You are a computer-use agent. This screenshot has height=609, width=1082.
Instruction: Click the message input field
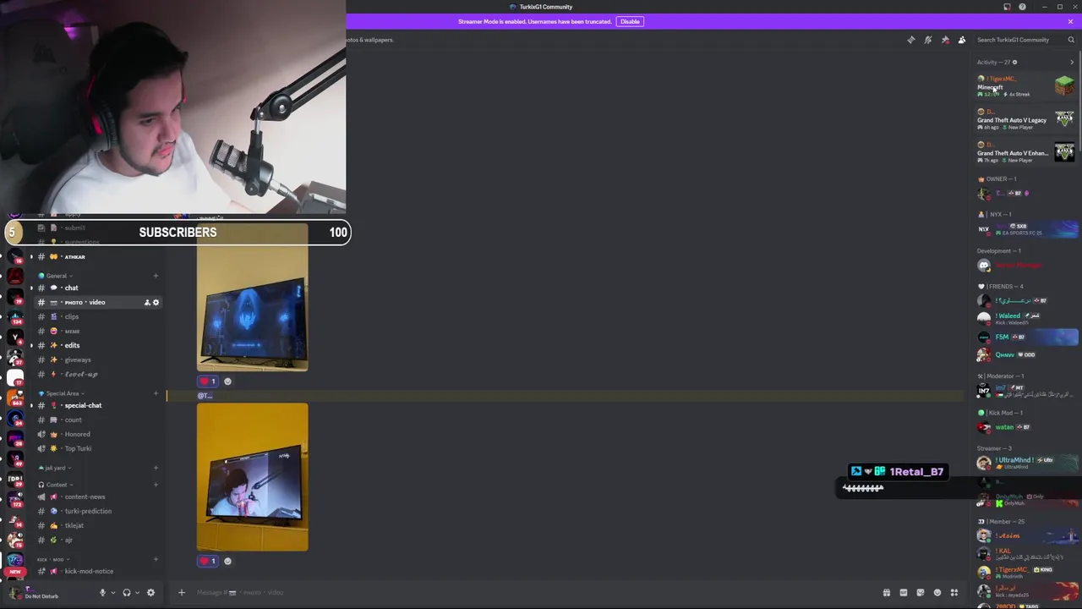click(x=533, y=592)
